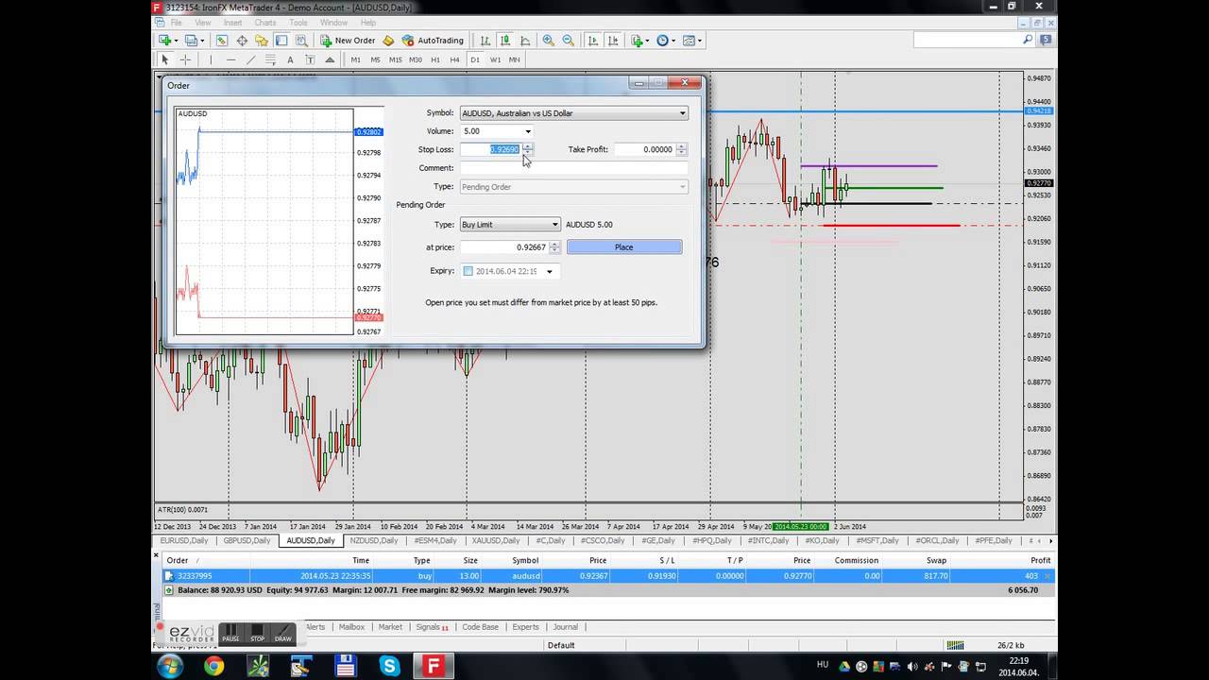1209x680 pixels.
Task: Open the Tools menu
Action: point(298,23)
